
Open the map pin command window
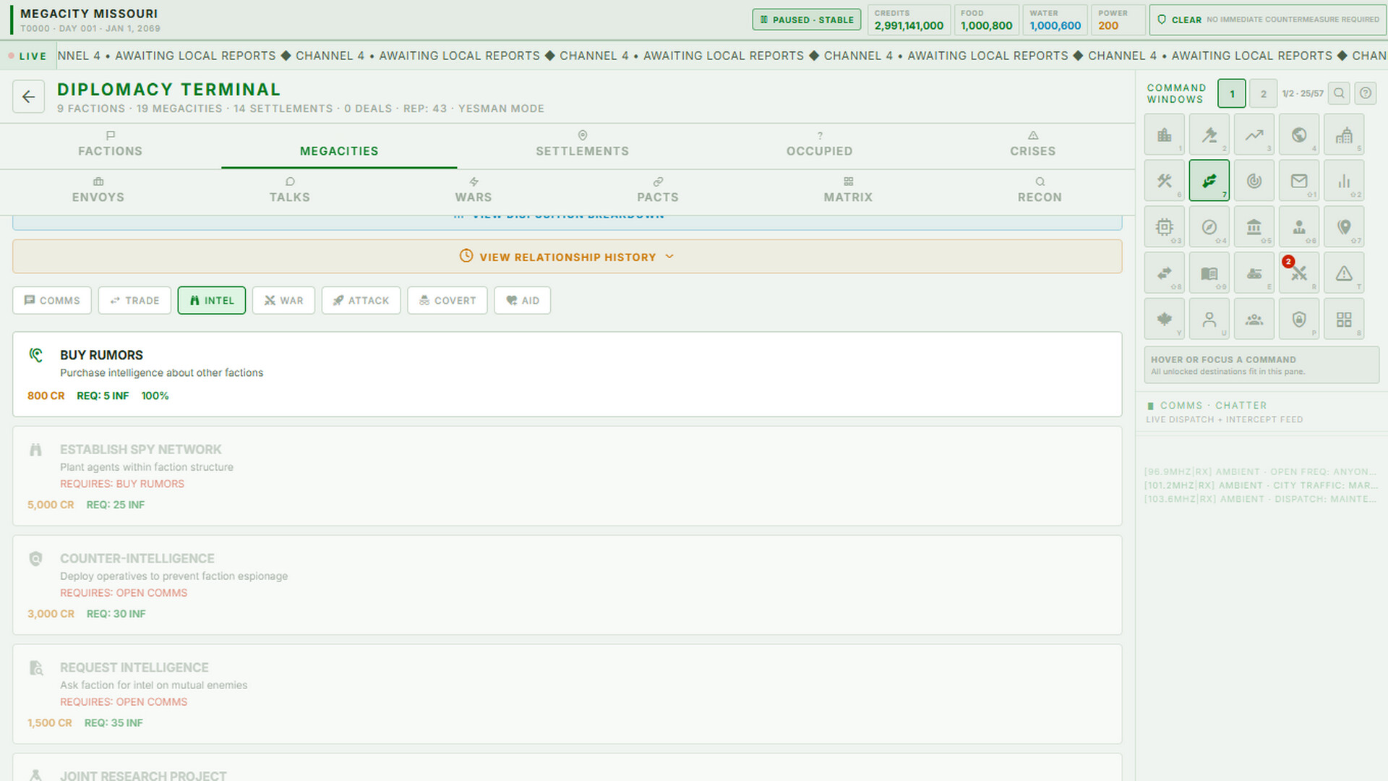1344,227
